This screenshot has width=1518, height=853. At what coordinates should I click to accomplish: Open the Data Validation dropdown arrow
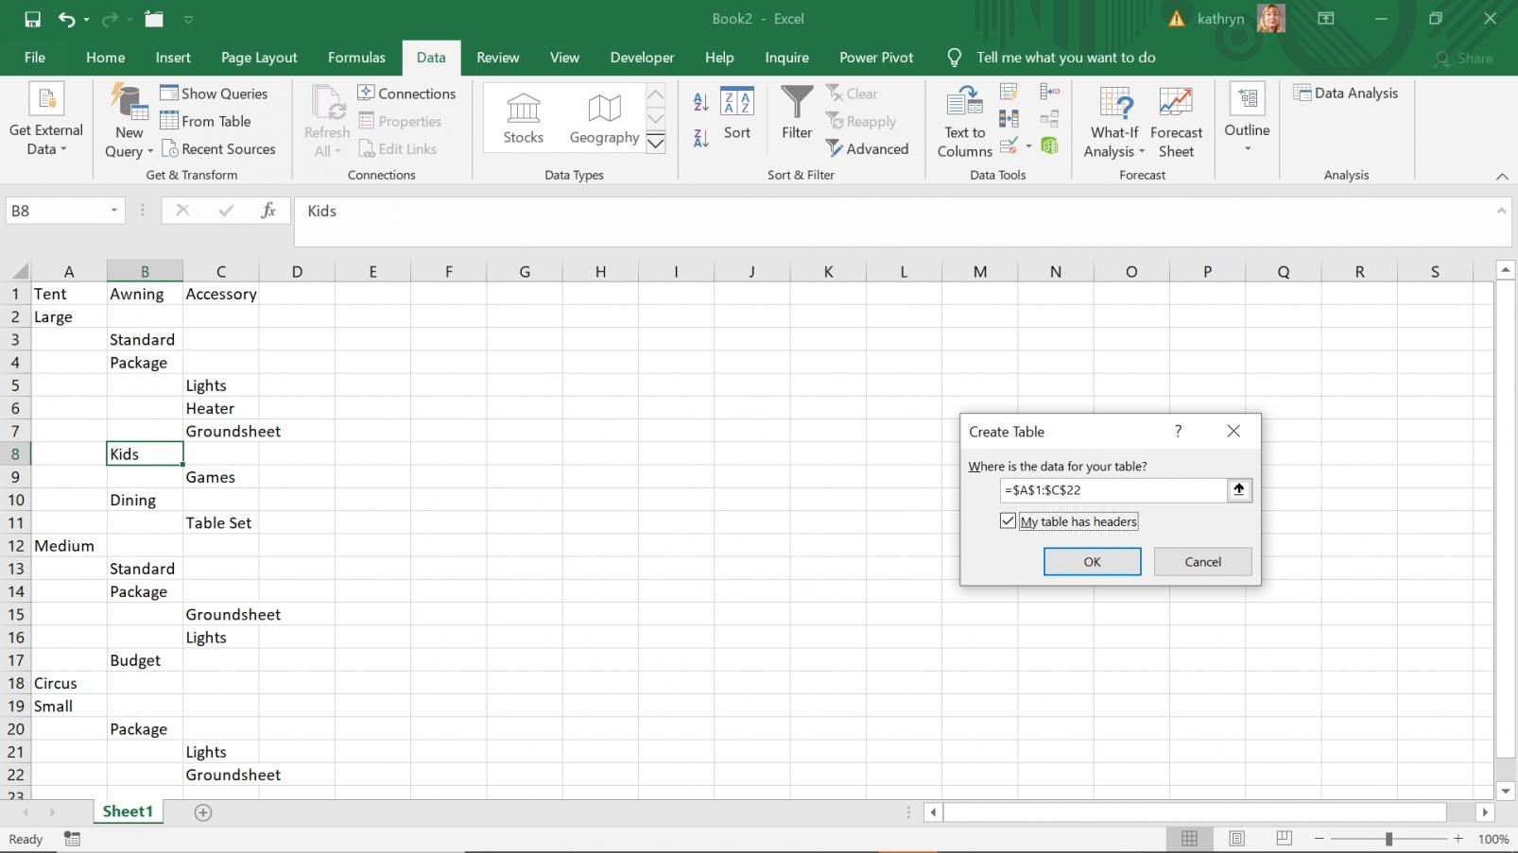point(1027,146)
